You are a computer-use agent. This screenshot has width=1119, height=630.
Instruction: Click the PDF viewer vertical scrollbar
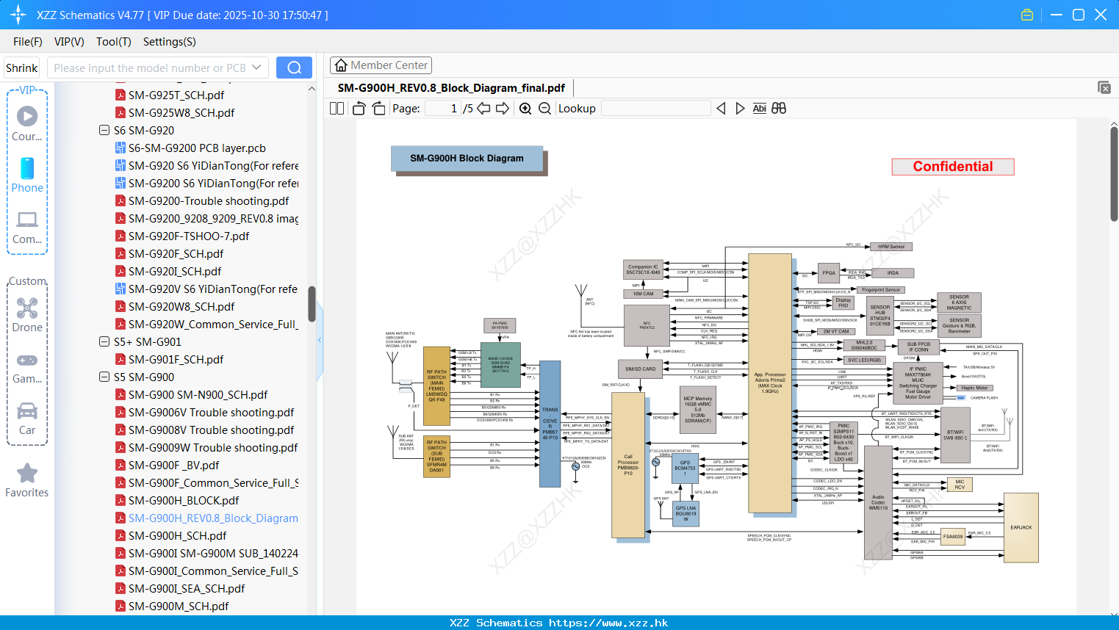click(x=1114, y=174)
